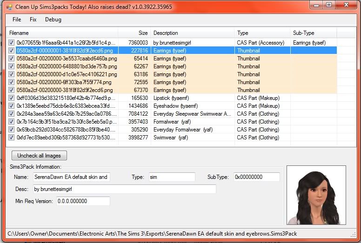Select filename 0x7b164c9b3f51ba9ca21b30fc8e5eb5a0.p...
This screenshot has height=243, width=361.
[x=67, y=122]
